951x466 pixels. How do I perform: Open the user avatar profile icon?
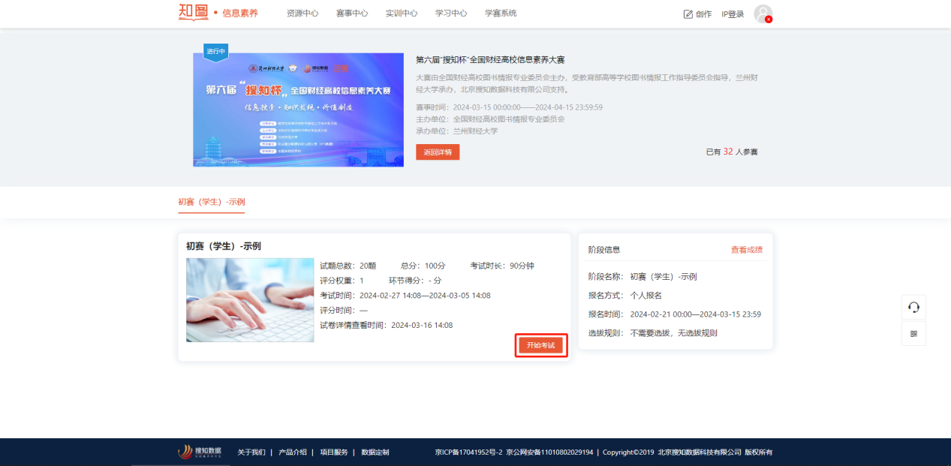pyautogui.click(x=763, y=14)
